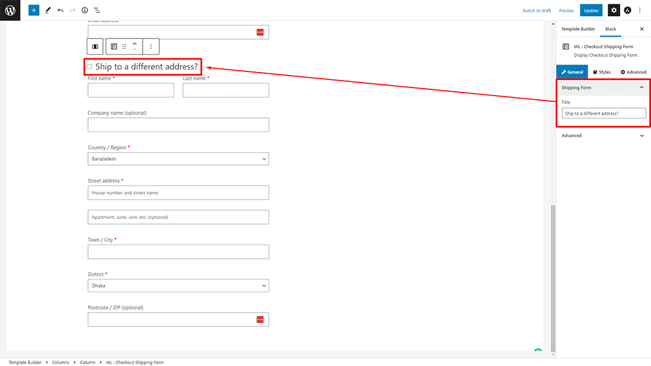This screenshot has width=651, height=366.
Task: Open the Styles tab
Action: (x=601, y=72)
